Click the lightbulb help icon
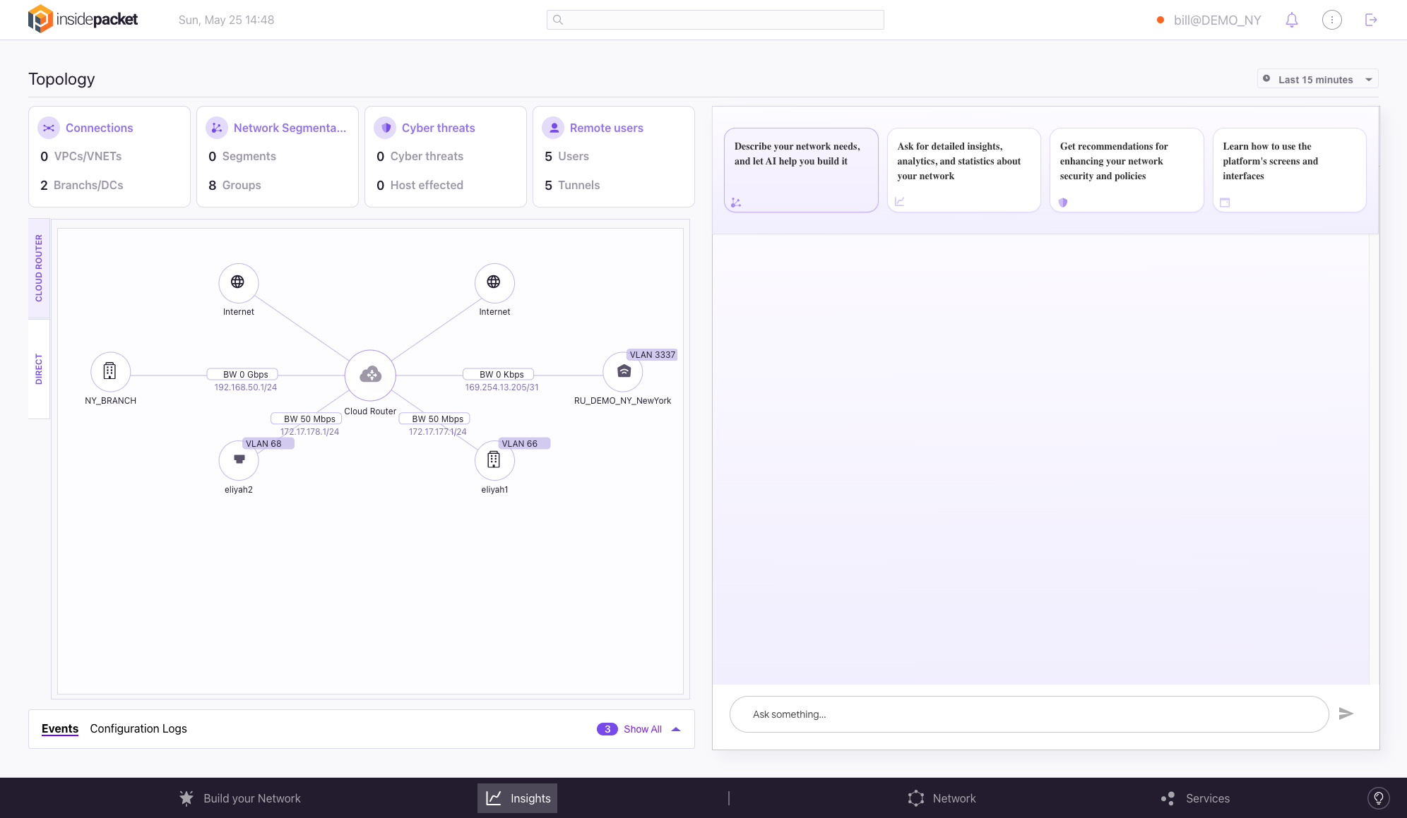The width and height of the screenshot is (1407, 818). (1378, 798)
